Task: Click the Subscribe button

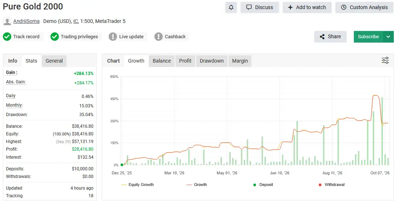Action: [368, 37]
